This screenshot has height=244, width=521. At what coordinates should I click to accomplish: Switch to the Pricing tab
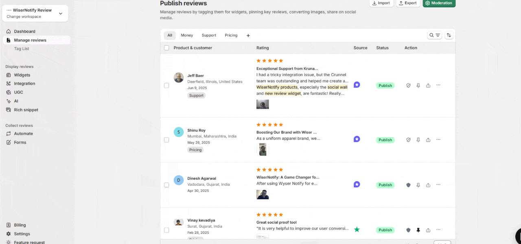point(231,35)
